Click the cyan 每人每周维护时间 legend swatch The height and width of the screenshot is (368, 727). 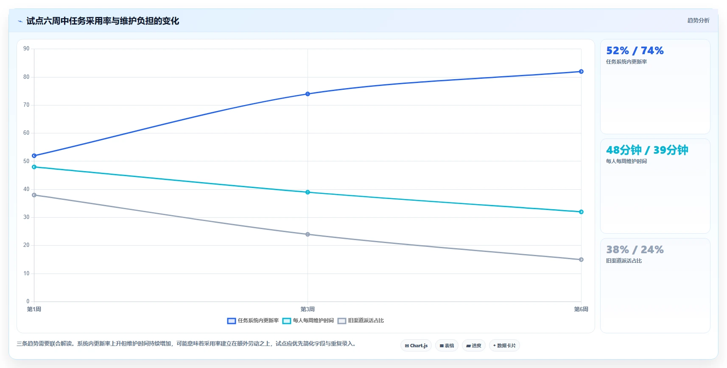coord(287,321)
